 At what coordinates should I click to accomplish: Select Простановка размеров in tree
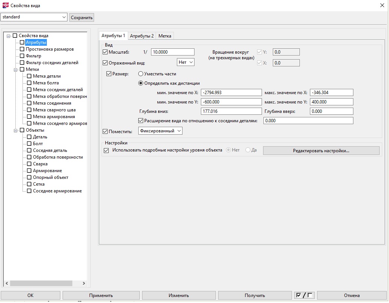pyautogui.click(x=49, y=49)
